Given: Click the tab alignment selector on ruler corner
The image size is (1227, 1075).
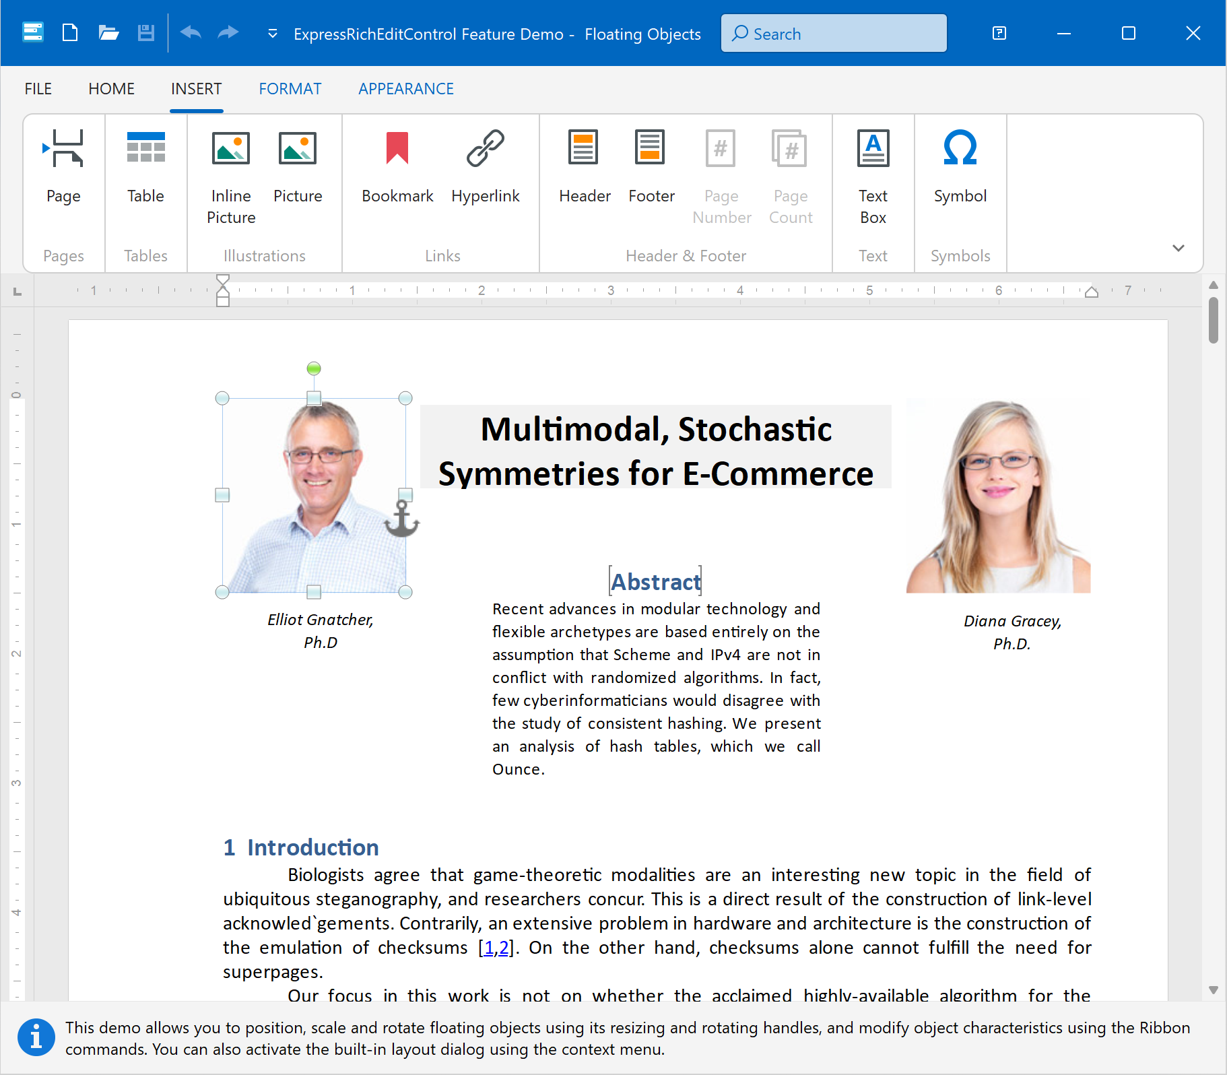Looking at the screenshot, I should click(18, 291).
